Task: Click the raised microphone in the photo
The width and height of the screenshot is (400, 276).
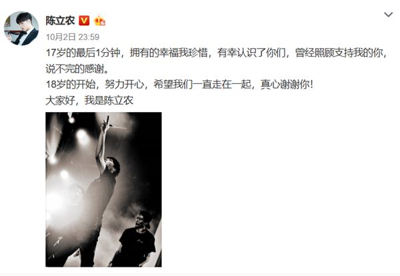Action: point(107,119)
